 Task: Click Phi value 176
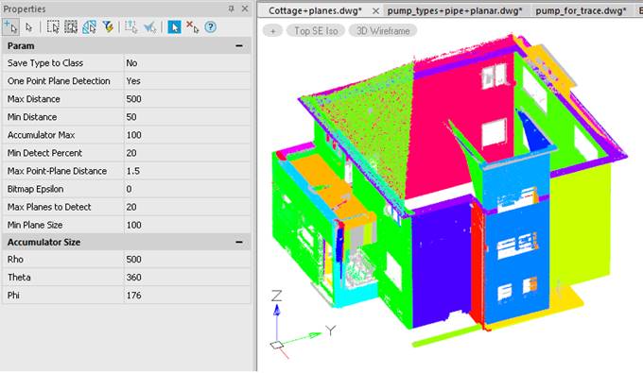[187, 296]
